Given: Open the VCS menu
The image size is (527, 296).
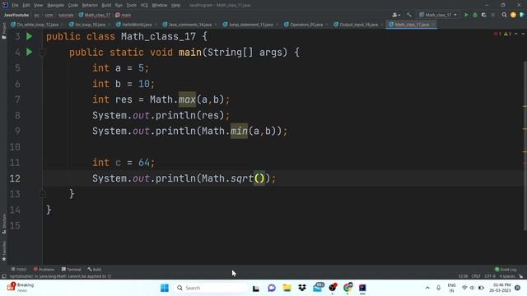Looking at the screenshot, I should (144, 6).
